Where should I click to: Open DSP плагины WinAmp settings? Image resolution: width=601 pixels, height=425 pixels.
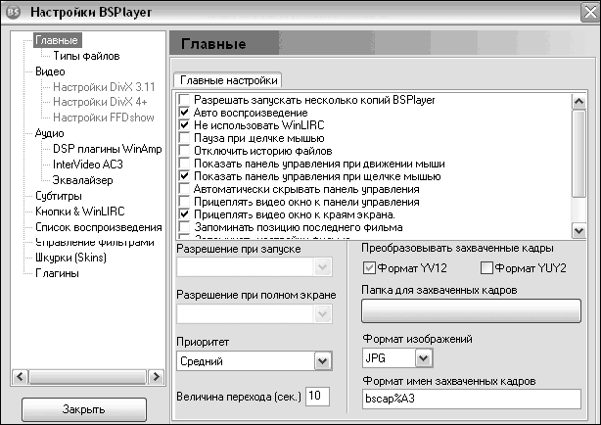[x=108, y=149]
